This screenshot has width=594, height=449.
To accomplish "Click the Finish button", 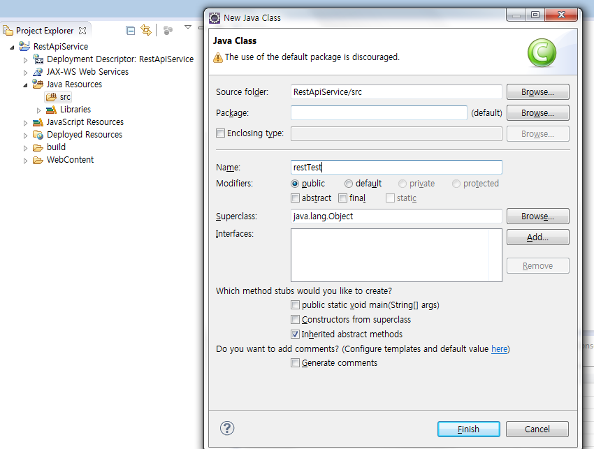I will pyautogui.click(x=468, y=429).
